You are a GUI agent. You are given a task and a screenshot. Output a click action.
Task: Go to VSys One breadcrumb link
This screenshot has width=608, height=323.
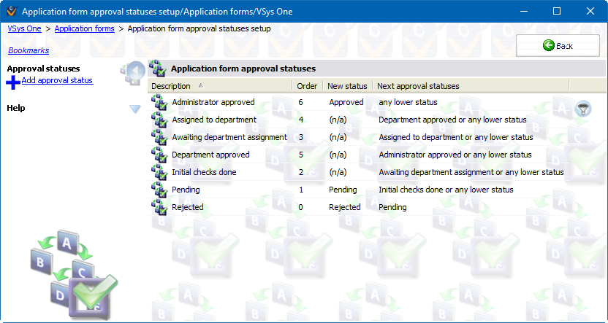[24, 29]
